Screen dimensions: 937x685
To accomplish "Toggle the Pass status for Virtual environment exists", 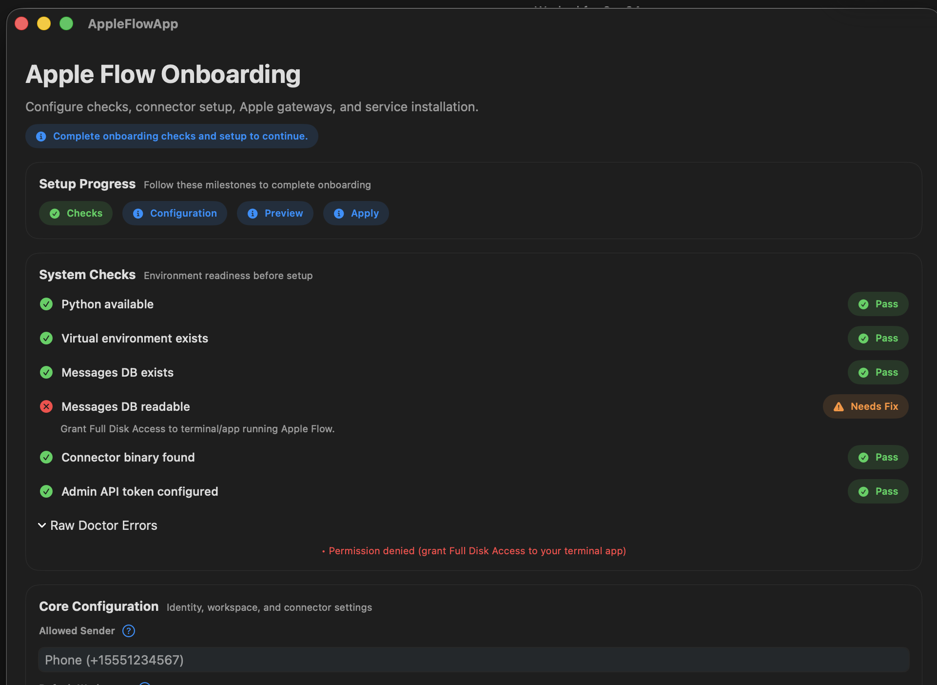I will (878, 338).
